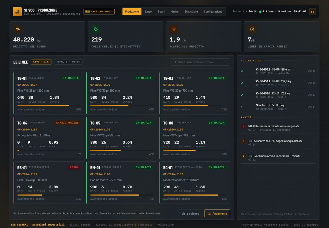Click the FERMA status badge on RB-01

[x=74, y=168]
